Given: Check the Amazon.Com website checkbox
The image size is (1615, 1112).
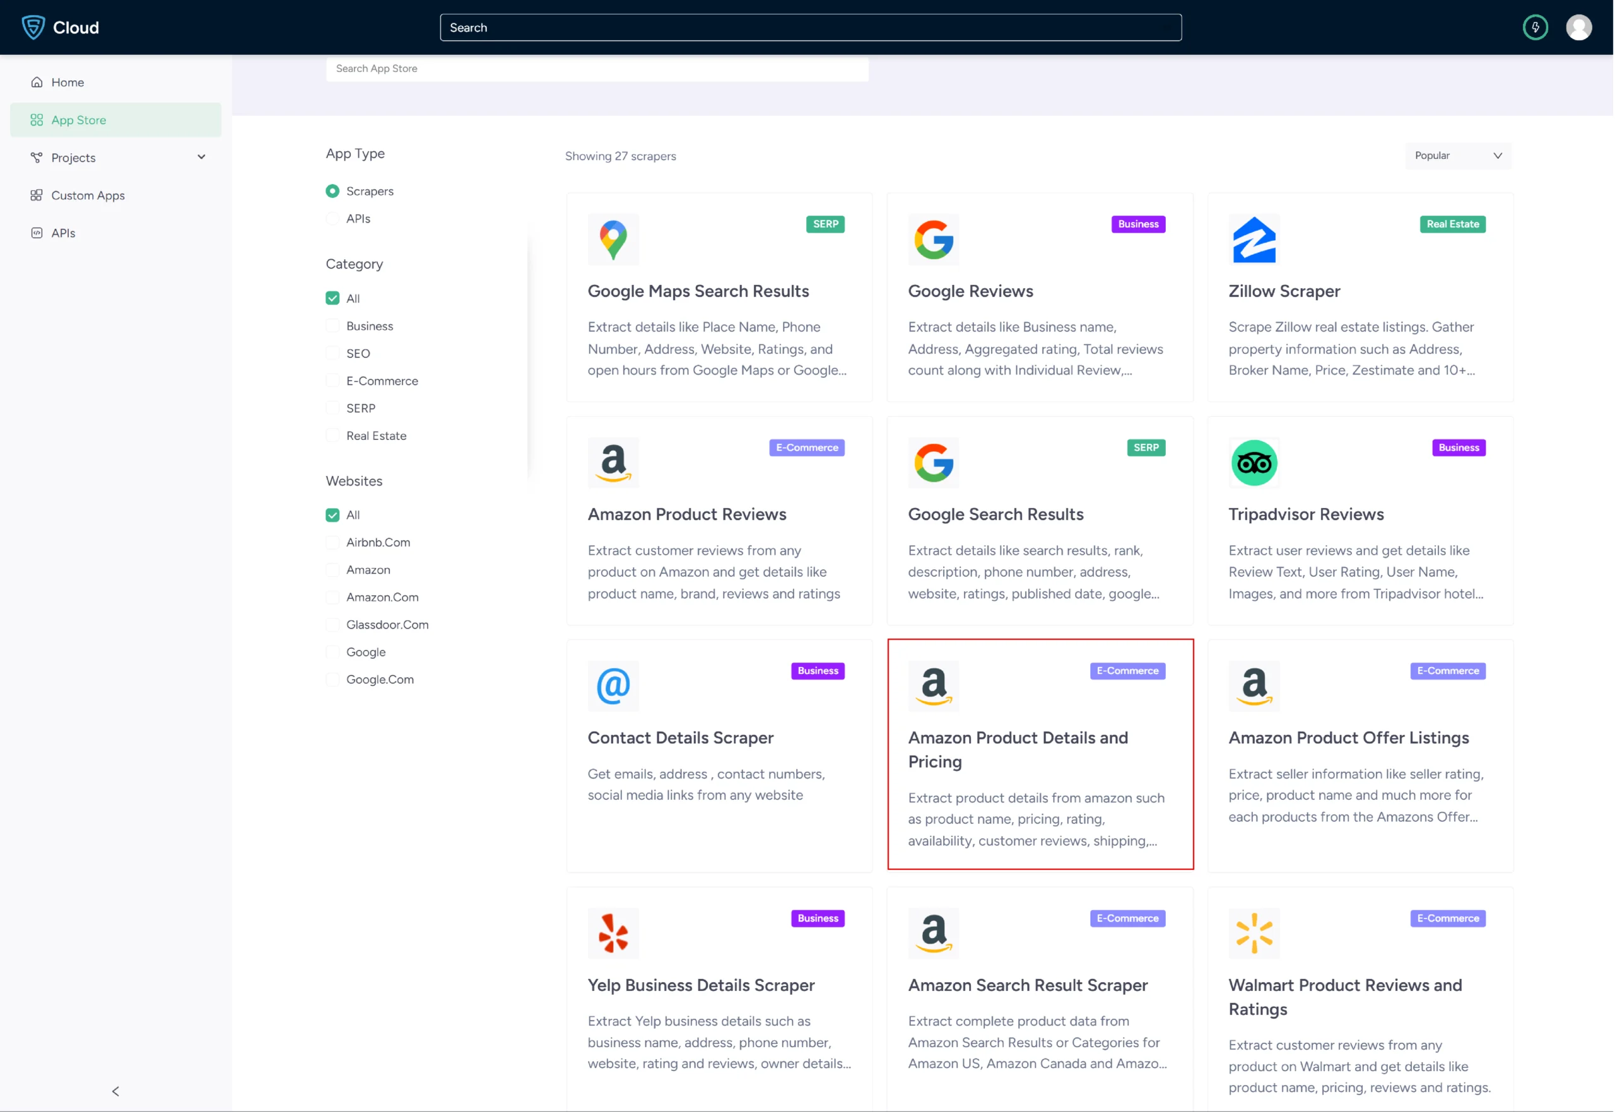Looking at the screenshot, I should tap(332, 597).
